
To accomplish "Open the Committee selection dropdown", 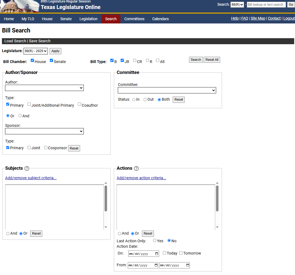I will tap(167, 90).
